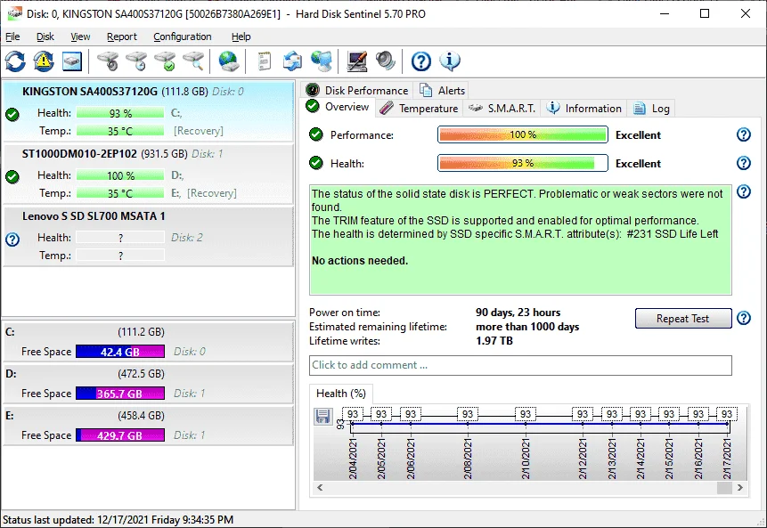Click the C: free space 42.4 GB bar
Viewport: 767px width, 528px height.
(120, 352)
